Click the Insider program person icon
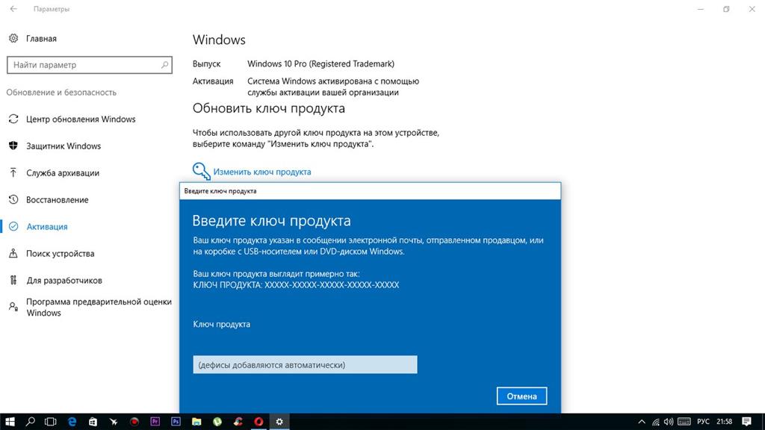The height and width of the screenshot is (430, 765). coord(13,307)
